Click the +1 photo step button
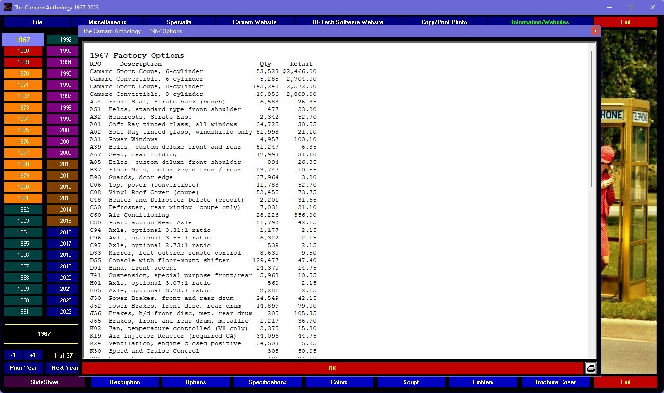This screenshot has height=393, width=664. [33, 355]
